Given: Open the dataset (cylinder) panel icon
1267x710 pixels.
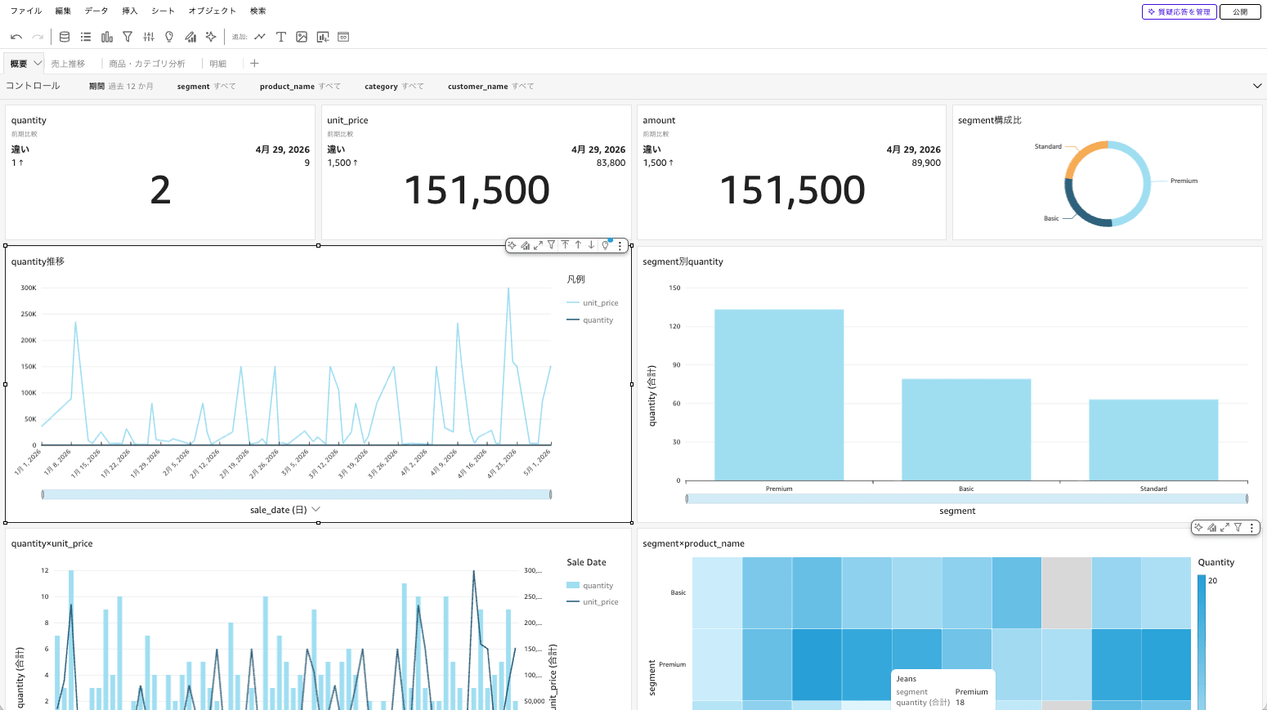Looking at the screenshot, I should click(65, 37).
